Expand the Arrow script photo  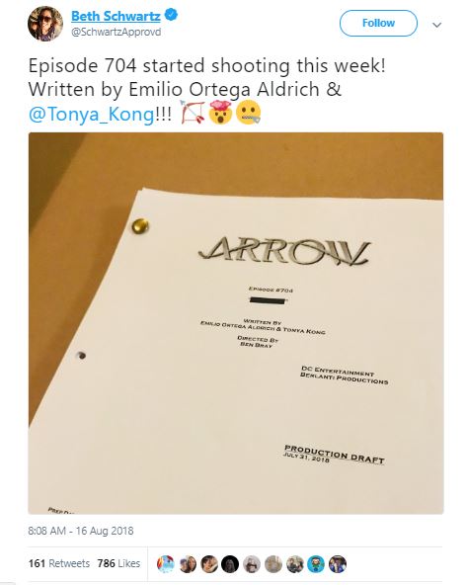(236, 323)
